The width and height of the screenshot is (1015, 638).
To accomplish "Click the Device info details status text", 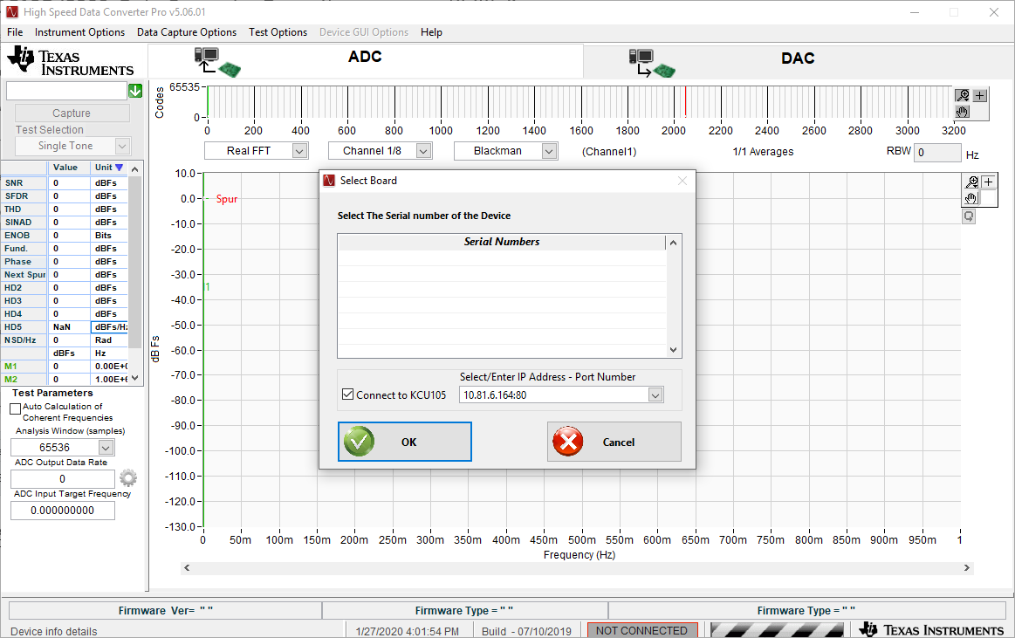I will (54, 631).
